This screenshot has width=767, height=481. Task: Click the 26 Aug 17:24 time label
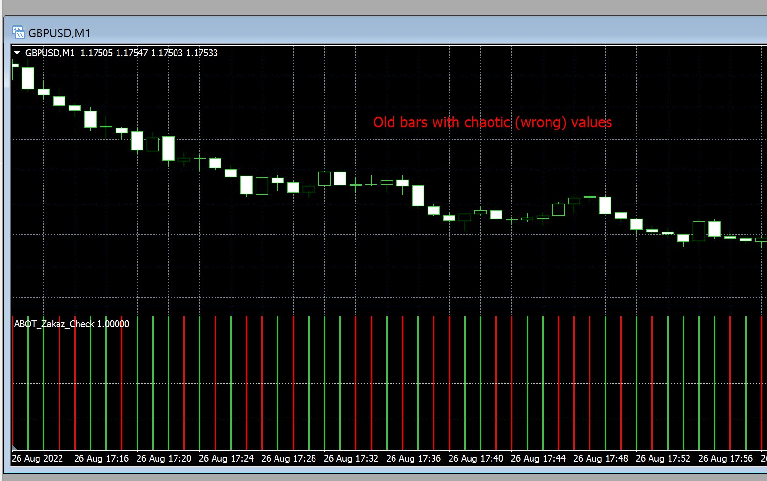pyautogui.click(x=226, y=458)
